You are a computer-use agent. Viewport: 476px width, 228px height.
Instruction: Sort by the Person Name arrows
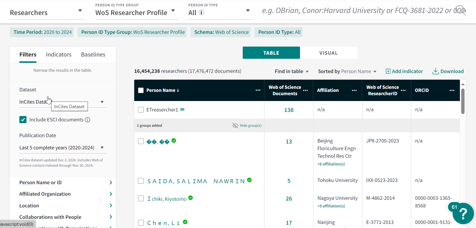tap(178, 90)
